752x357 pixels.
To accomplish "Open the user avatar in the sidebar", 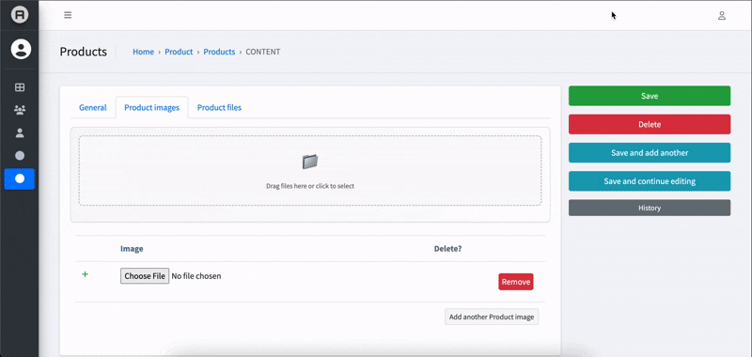I will (21, 50).
